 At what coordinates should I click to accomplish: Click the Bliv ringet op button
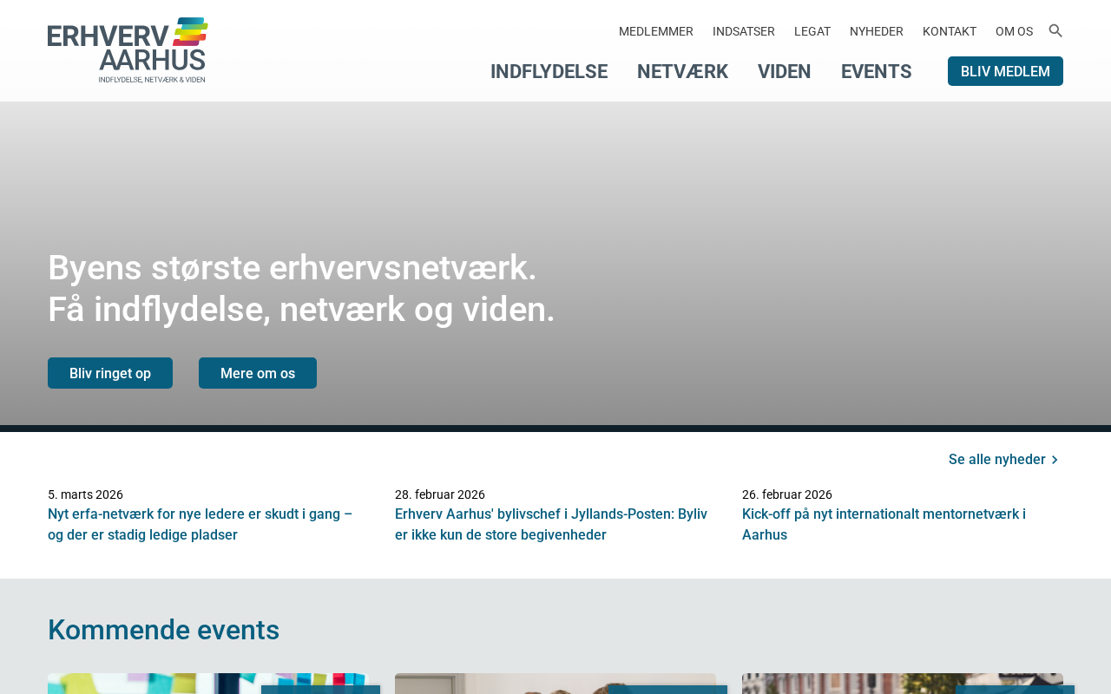tap(110, 373)
